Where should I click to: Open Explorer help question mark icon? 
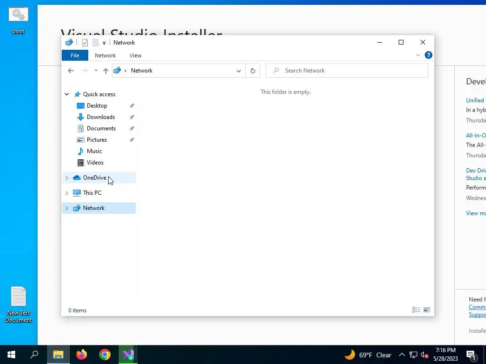pos(429,55)
